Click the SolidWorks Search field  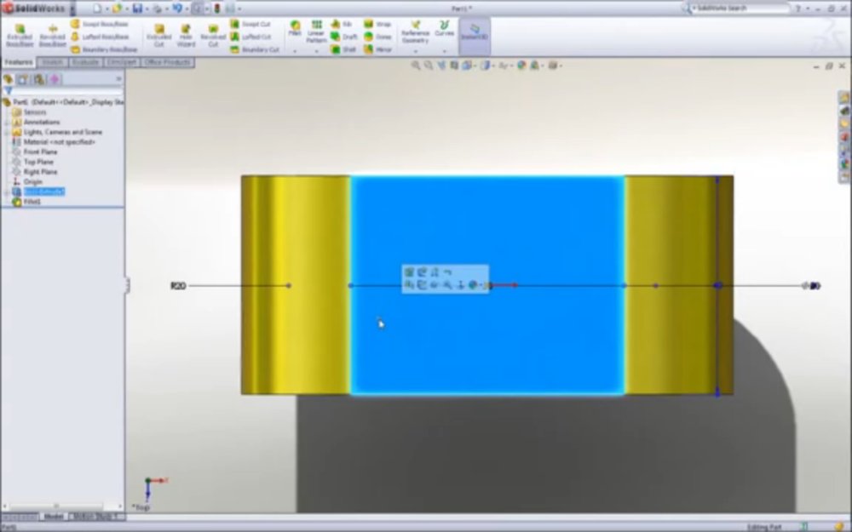click(x=740, y=9)
